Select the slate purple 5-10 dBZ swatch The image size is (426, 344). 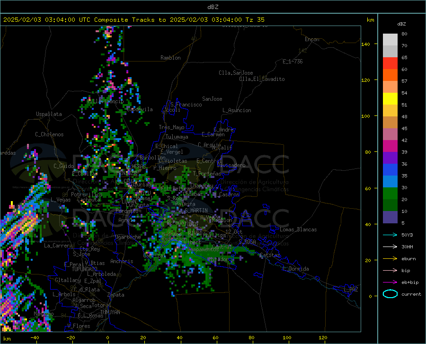pos(390,217)
